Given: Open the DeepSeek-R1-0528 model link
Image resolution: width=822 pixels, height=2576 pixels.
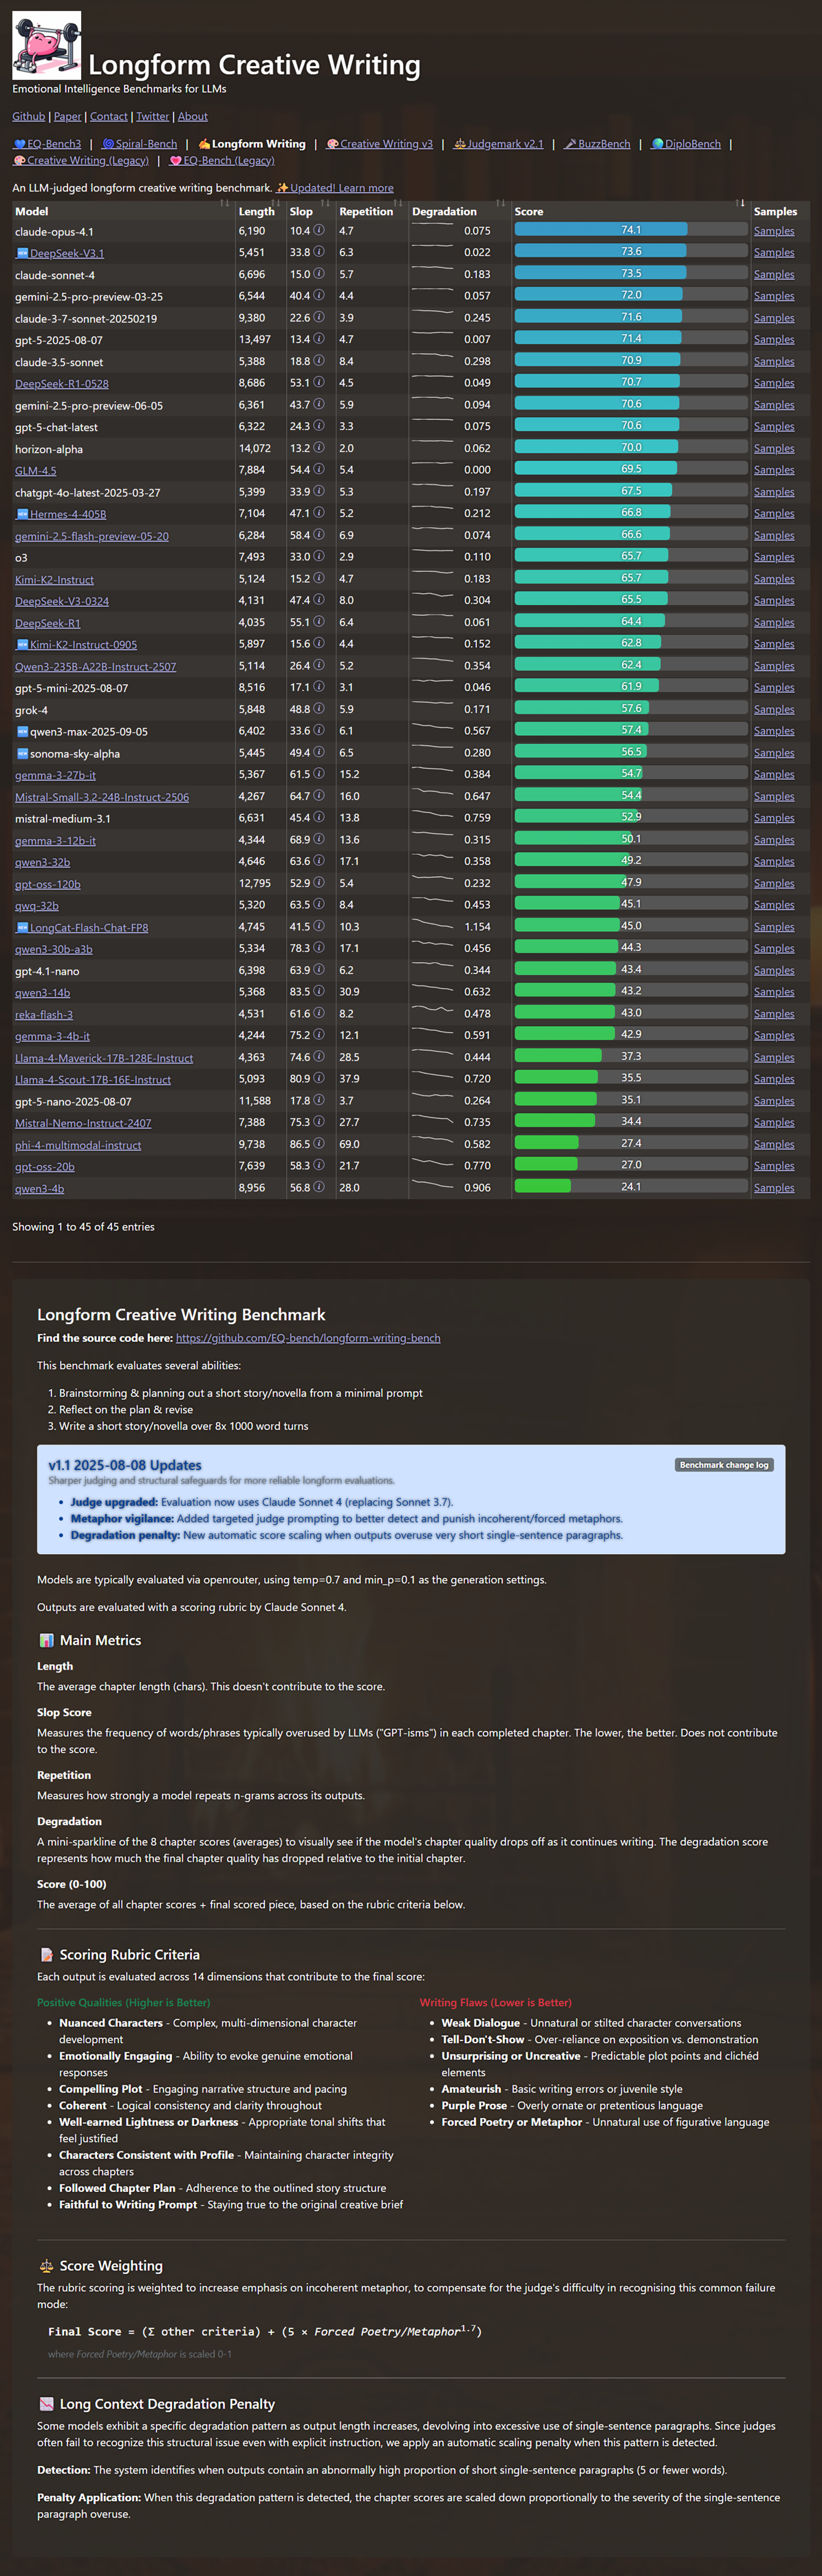Looking at the screenshot, I should click(62, 383).
